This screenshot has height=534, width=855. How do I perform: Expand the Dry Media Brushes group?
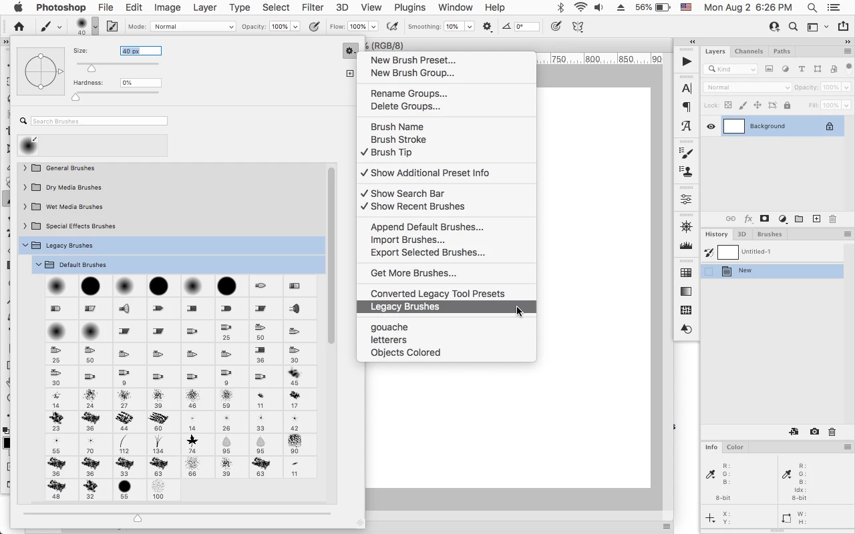point(25,188)
